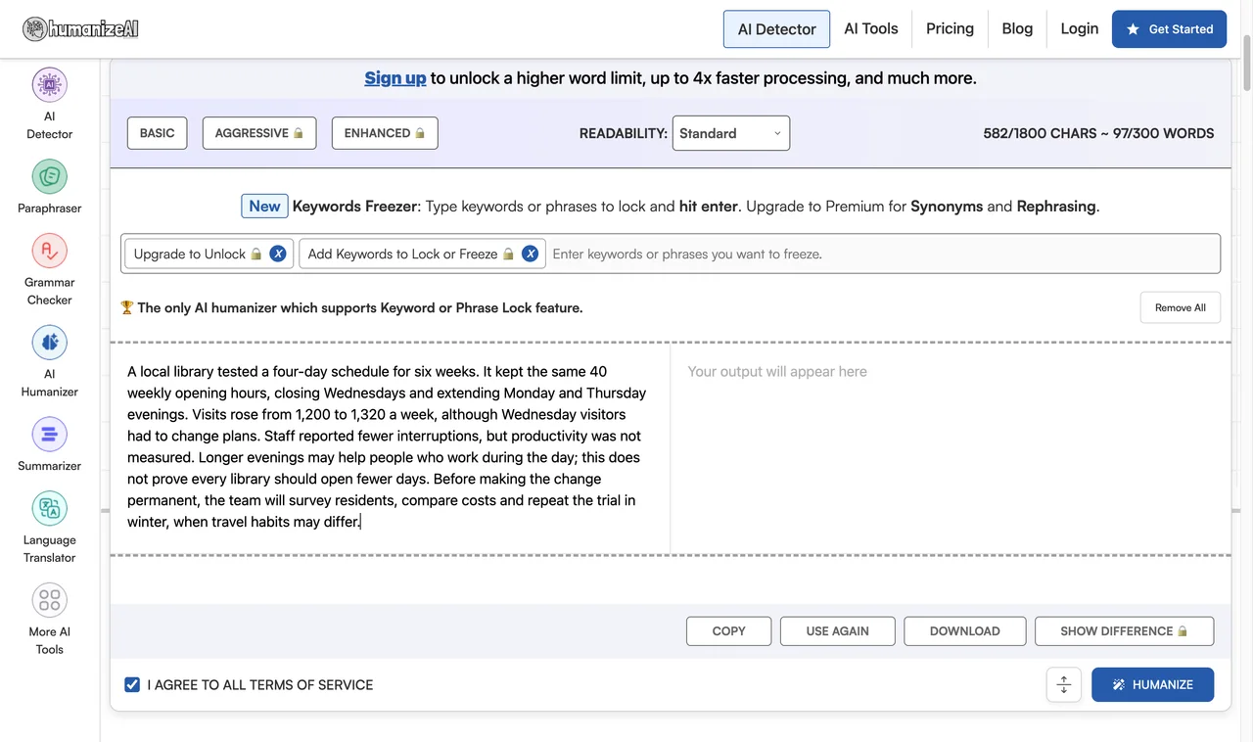The width and height of the screenshot is (1253, 742).
Task: Select the BASIC humanize mode
Action: pos(157,133)
